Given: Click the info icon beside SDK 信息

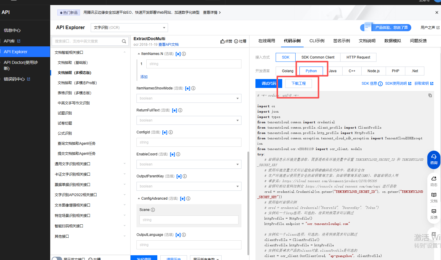Looking at the screenshot, I should tap(380, 84).
